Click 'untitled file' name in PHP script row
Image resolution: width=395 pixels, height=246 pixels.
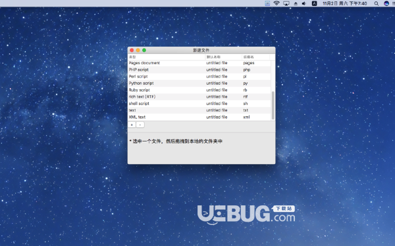tap(217, 70)
